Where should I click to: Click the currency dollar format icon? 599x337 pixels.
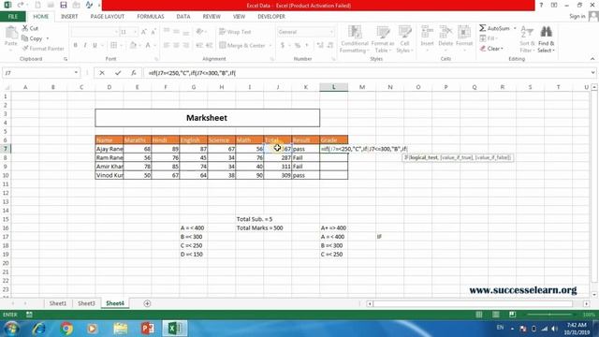tap(283, 46)
